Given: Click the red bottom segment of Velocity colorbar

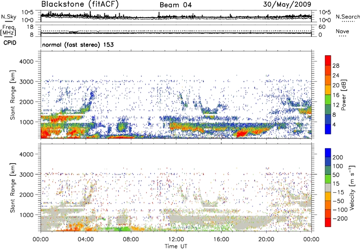Looking at the screenshot, I should click(328, 222).
